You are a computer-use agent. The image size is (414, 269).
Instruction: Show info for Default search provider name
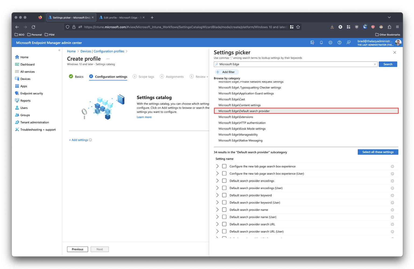(392, 210)
